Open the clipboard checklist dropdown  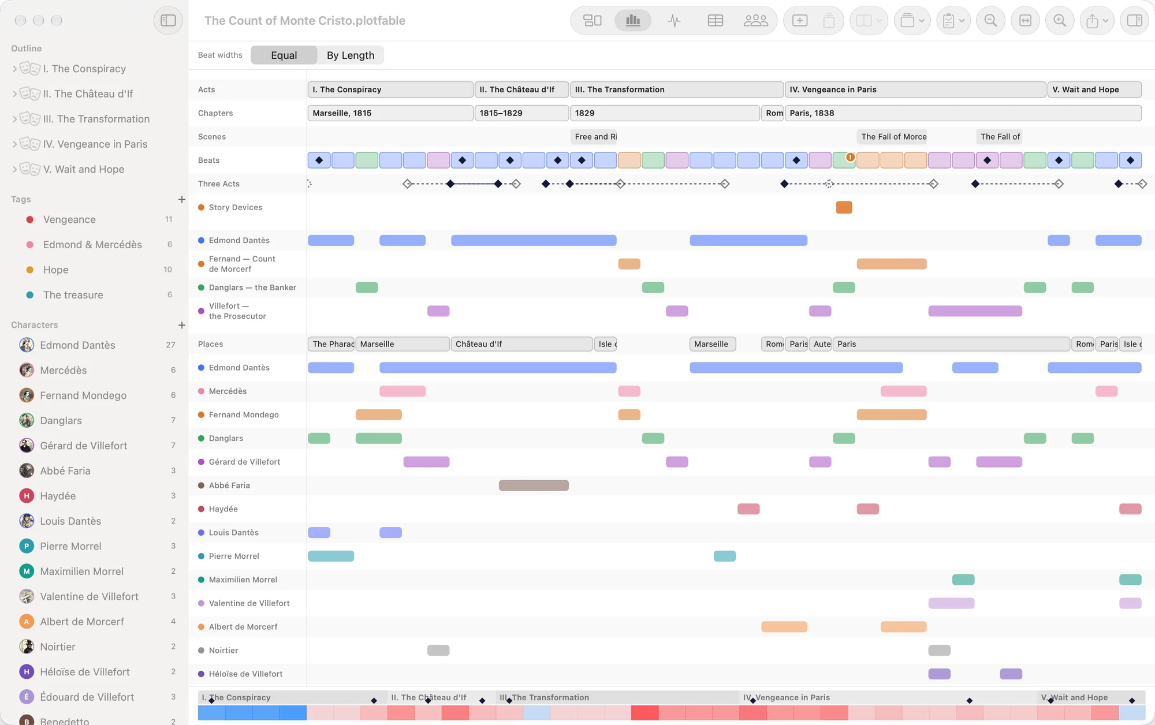pyautogui.click(x=953, y=20)
